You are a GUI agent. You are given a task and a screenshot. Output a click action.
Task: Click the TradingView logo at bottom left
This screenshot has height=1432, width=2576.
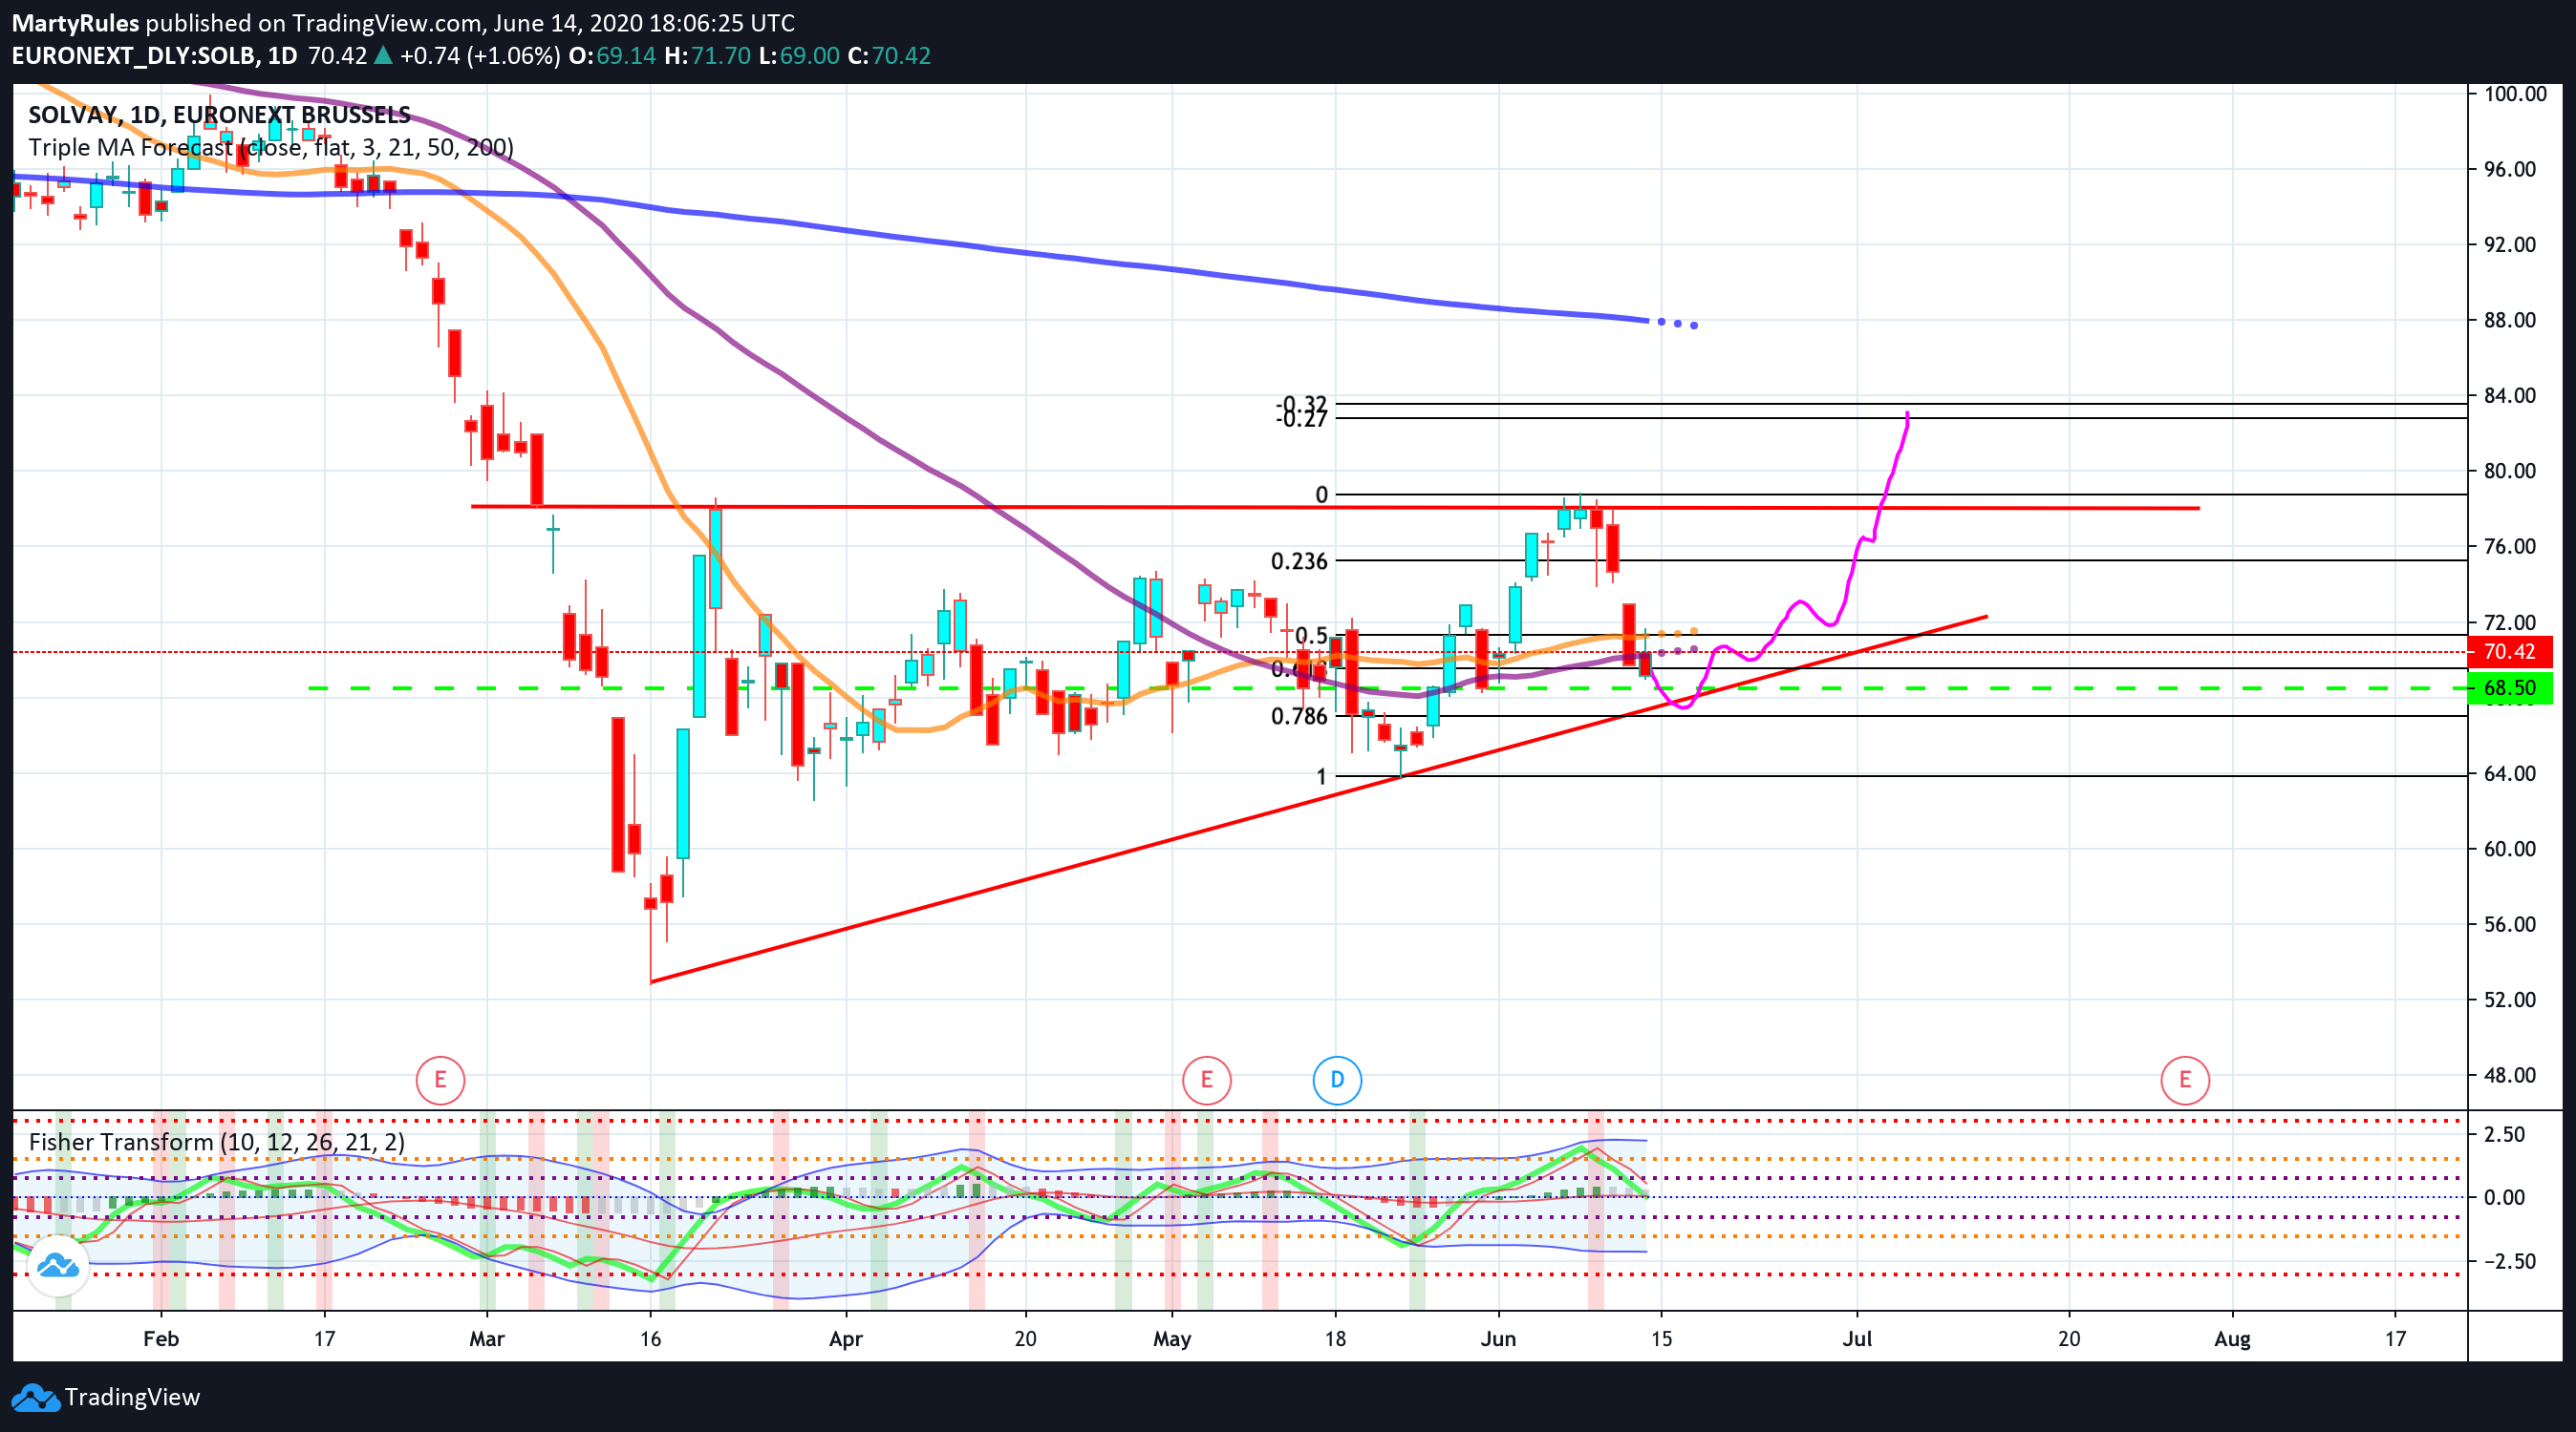36,1397
